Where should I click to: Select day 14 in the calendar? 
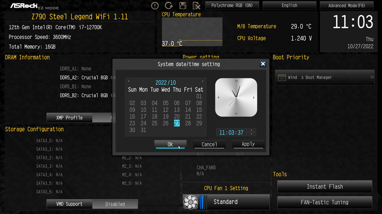coord(188,110)
